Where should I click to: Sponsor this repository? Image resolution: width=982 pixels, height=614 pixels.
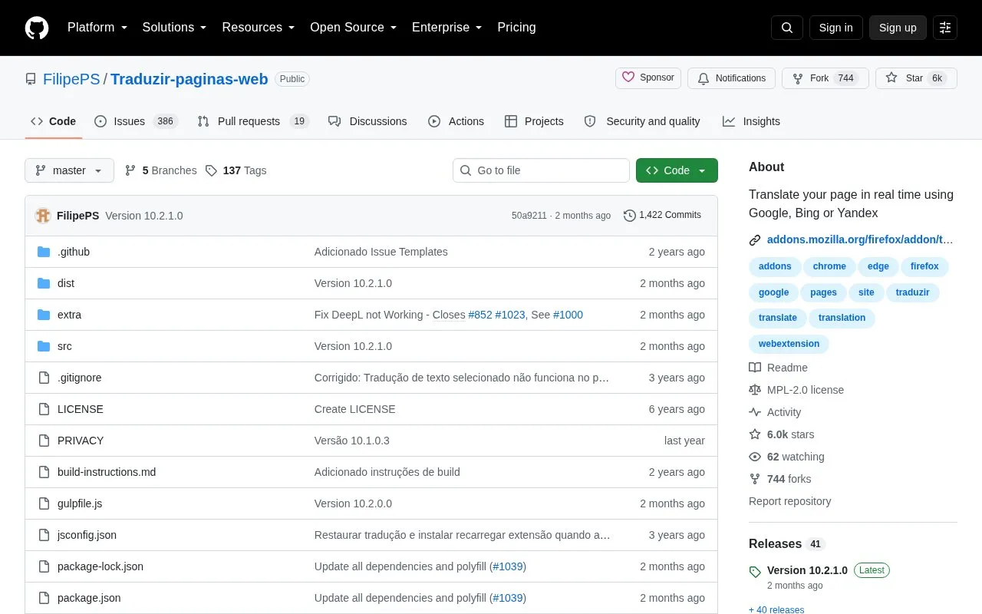click(x=648, y=78)
